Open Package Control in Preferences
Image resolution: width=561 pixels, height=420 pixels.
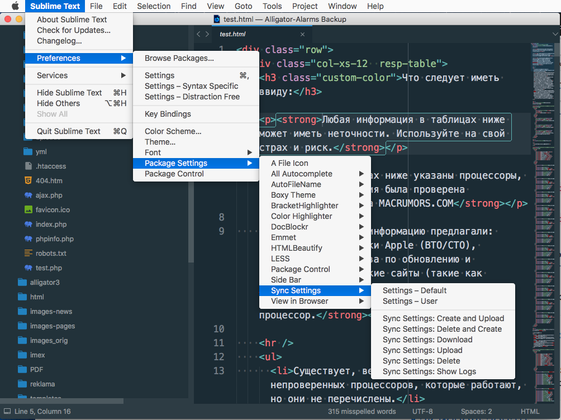tap(196, 174)
